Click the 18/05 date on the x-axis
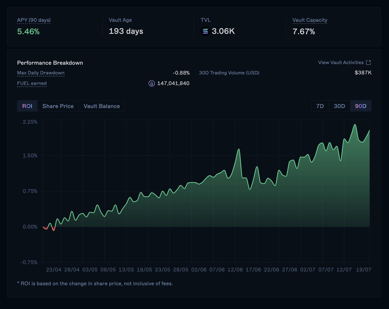The image size is (389, 309). click(x=145, y=270)
